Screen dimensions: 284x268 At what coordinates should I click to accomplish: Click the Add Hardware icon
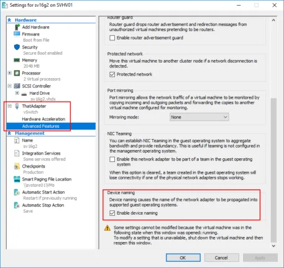coord(17,27)
